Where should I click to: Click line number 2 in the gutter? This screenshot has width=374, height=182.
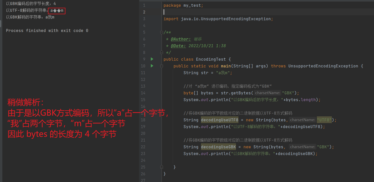[x=144, y=12]
